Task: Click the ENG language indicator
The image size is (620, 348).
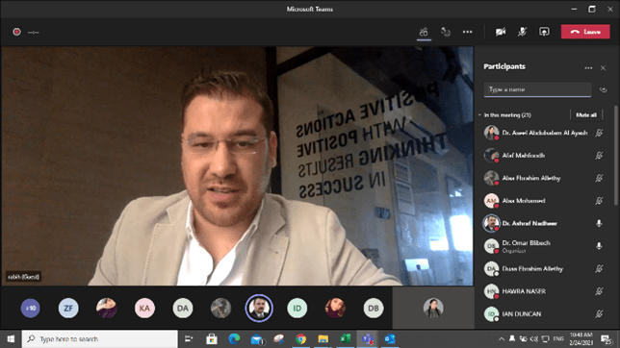Action: (x=558, y=339)
